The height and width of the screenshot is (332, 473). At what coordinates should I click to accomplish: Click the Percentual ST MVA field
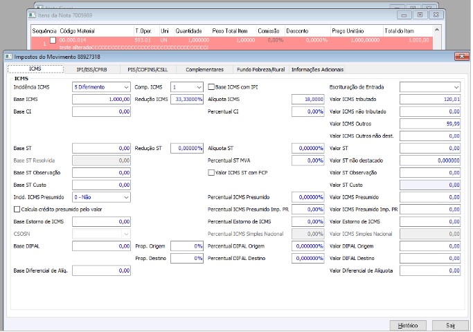click(308, 160)
